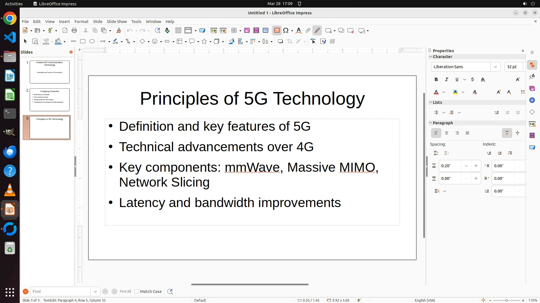
Task: Toggle the Display Grid icon
Action: coord(178,31)
